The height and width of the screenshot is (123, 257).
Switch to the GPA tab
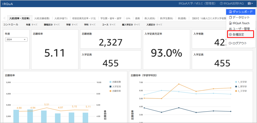[128, 18]
